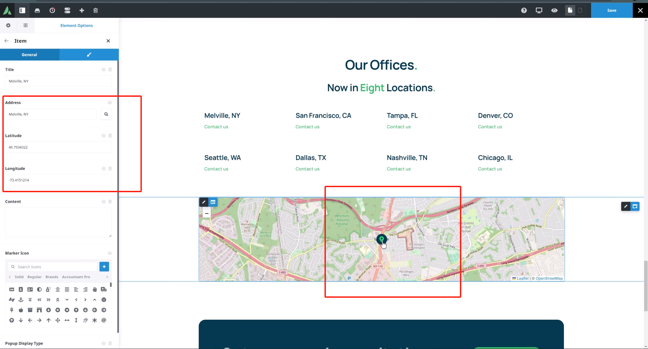
Task: Choose the anchor marker icon
Action: coord(21,300)
